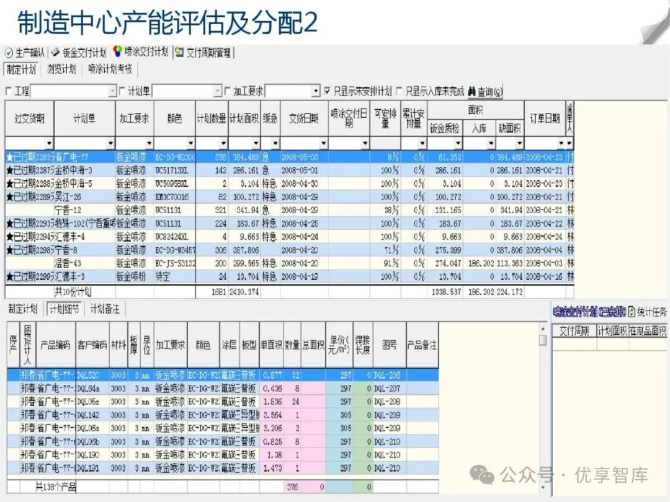Open the 计划备注 lower tab
The height and width of the screenshot is (502, 670).
(105, 309)
